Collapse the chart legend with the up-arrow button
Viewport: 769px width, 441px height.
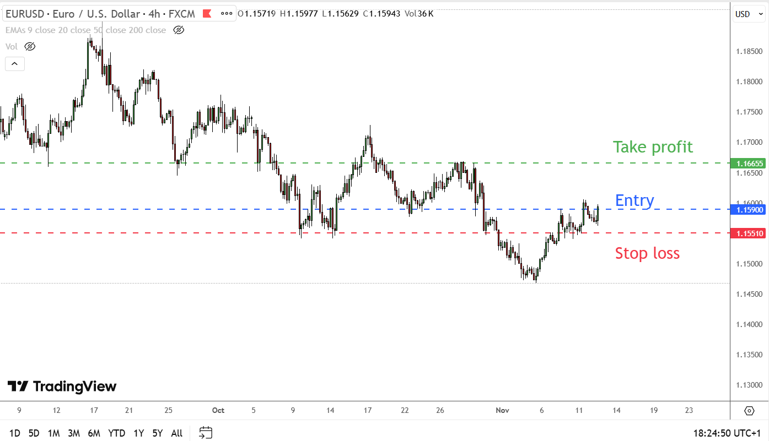(x=14, y=63)
